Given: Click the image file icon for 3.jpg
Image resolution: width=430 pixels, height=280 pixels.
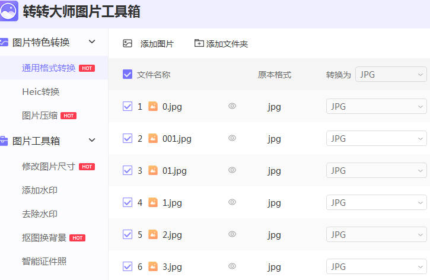Looking at the screenshot, I should pos(153,266).
